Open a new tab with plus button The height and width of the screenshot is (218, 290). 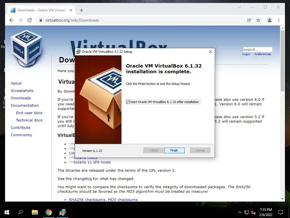82,10
